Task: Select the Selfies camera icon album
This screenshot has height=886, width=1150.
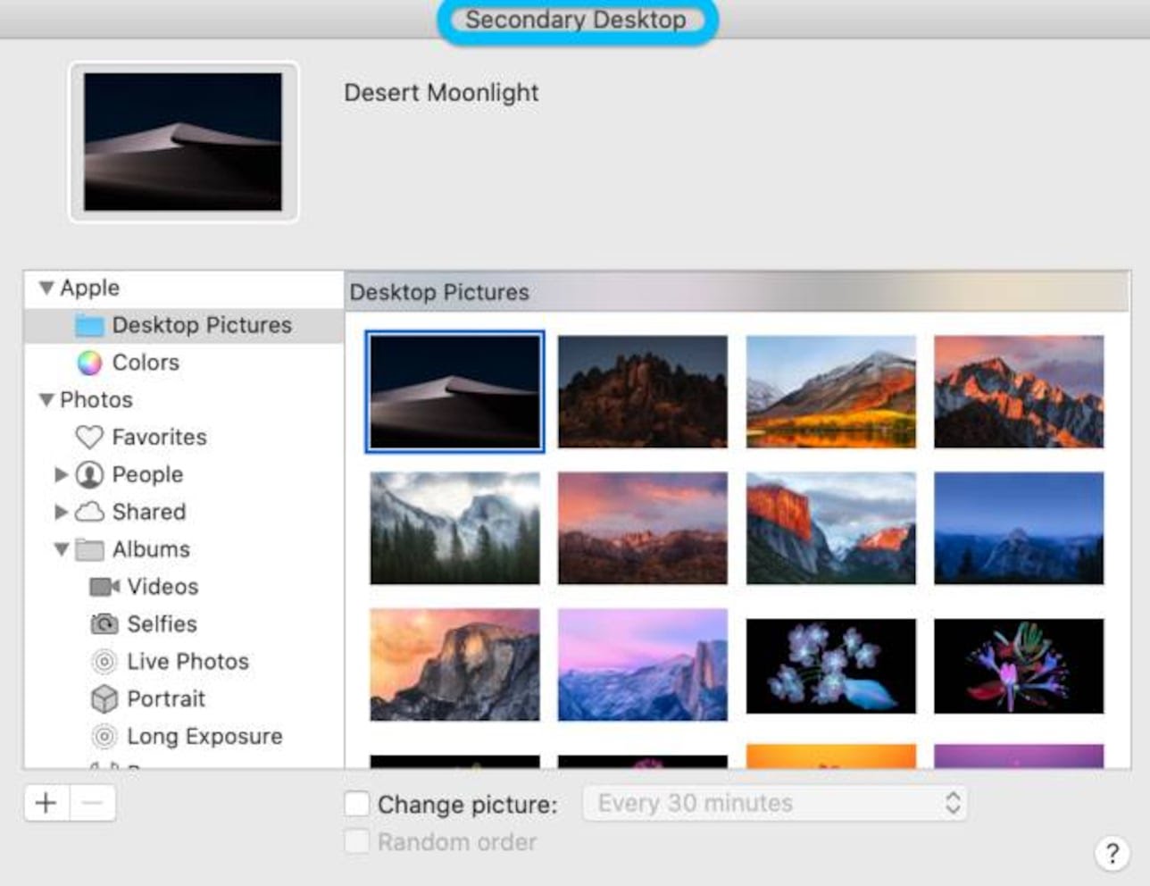Action: click(104, 624)
